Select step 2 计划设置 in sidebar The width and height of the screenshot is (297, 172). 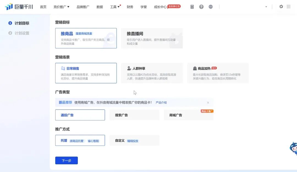(19, 33)
